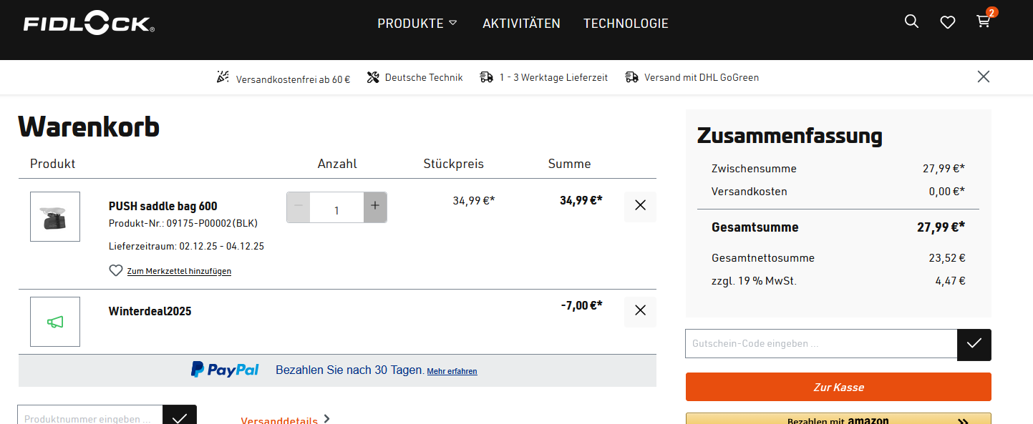
Task: Expand the Produkte dropdown menu
Action: tap(417, 24)
